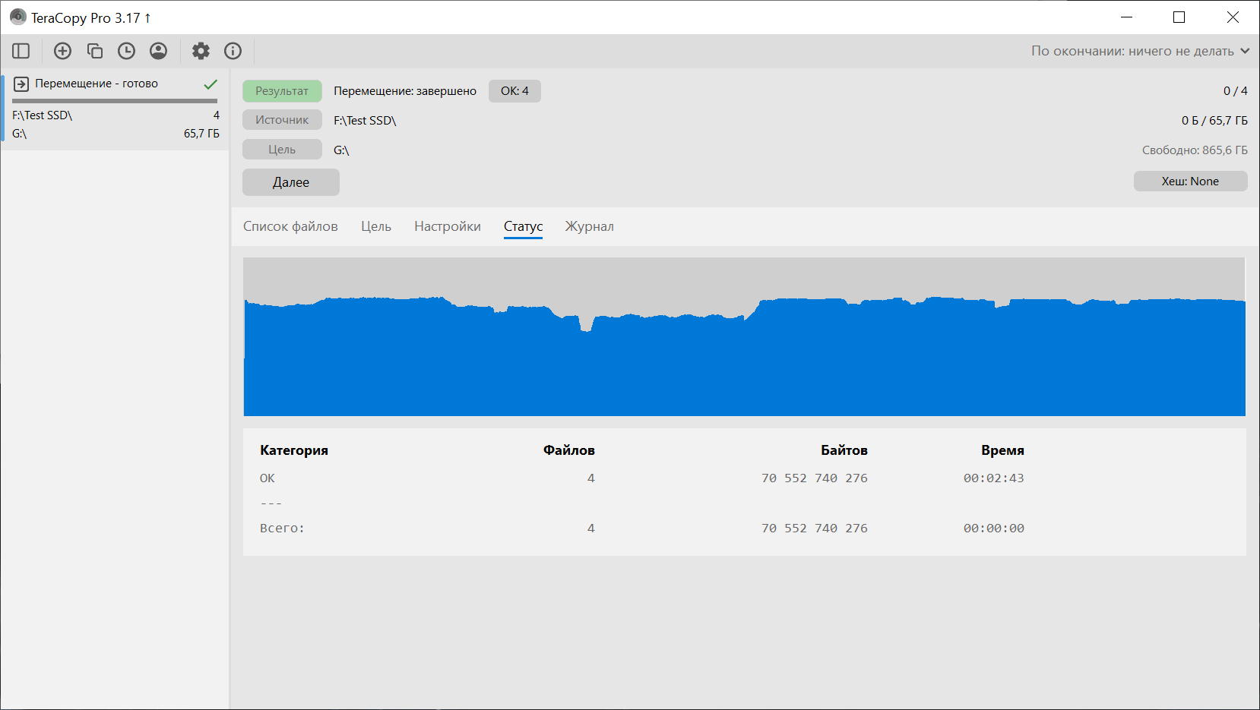Click the Источник button
1260x710 pixels.
tap(282, 120)
